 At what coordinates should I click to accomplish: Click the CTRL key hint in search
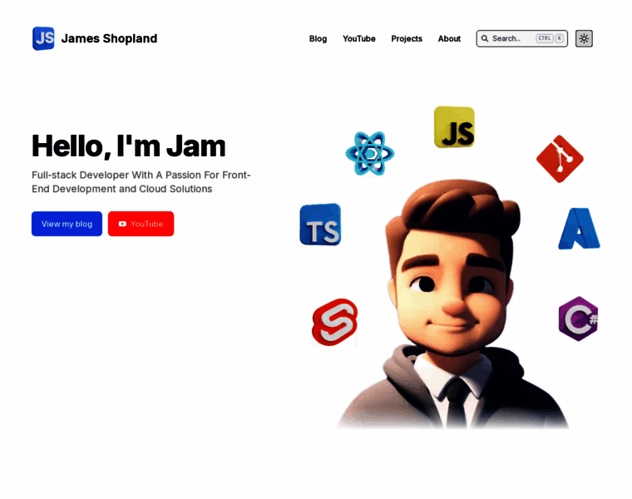545,39
